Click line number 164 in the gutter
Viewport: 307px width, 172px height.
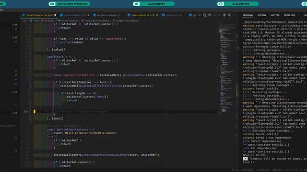[26, 111]
